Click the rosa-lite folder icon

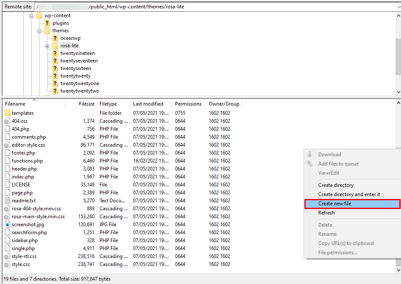[55, 45]
